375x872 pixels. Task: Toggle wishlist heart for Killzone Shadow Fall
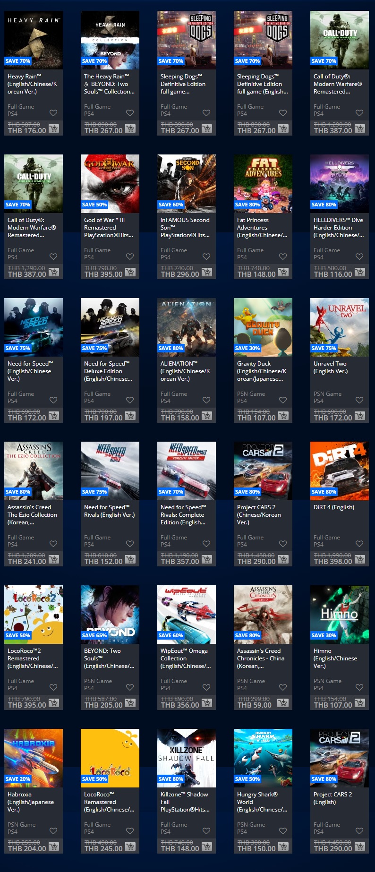[x=206, y=831]
